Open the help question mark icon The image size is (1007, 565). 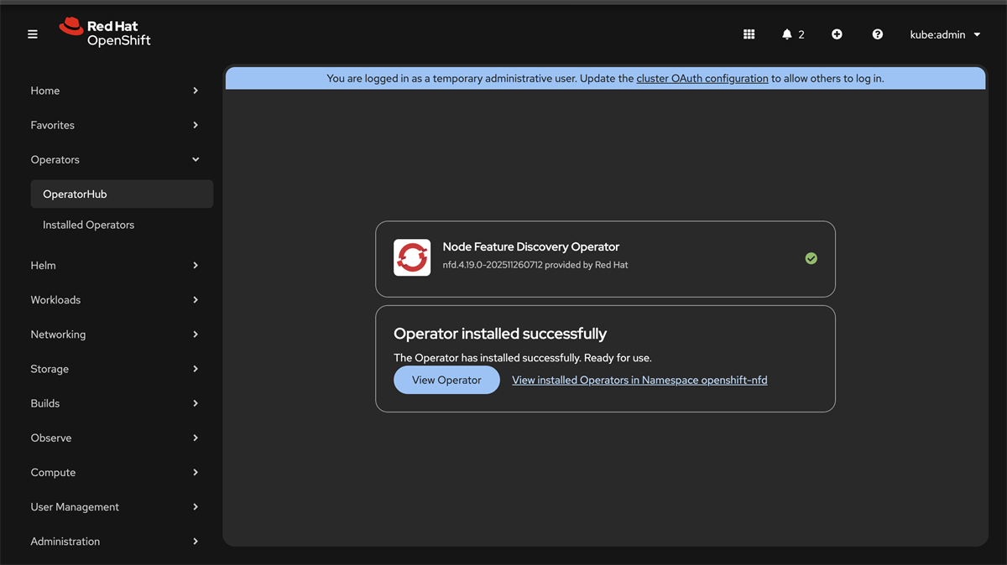878,34
